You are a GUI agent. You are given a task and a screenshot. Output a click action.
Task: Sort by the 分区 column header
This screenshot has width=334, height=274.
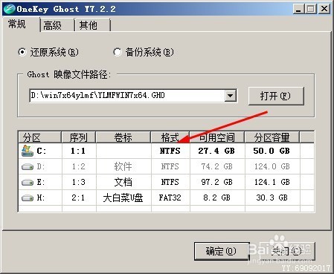coord(40,137)
